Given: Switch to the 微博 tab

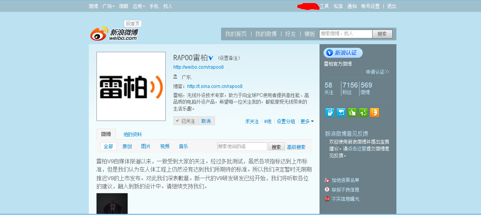Looking at the screenshot, I should coord(106,134).
